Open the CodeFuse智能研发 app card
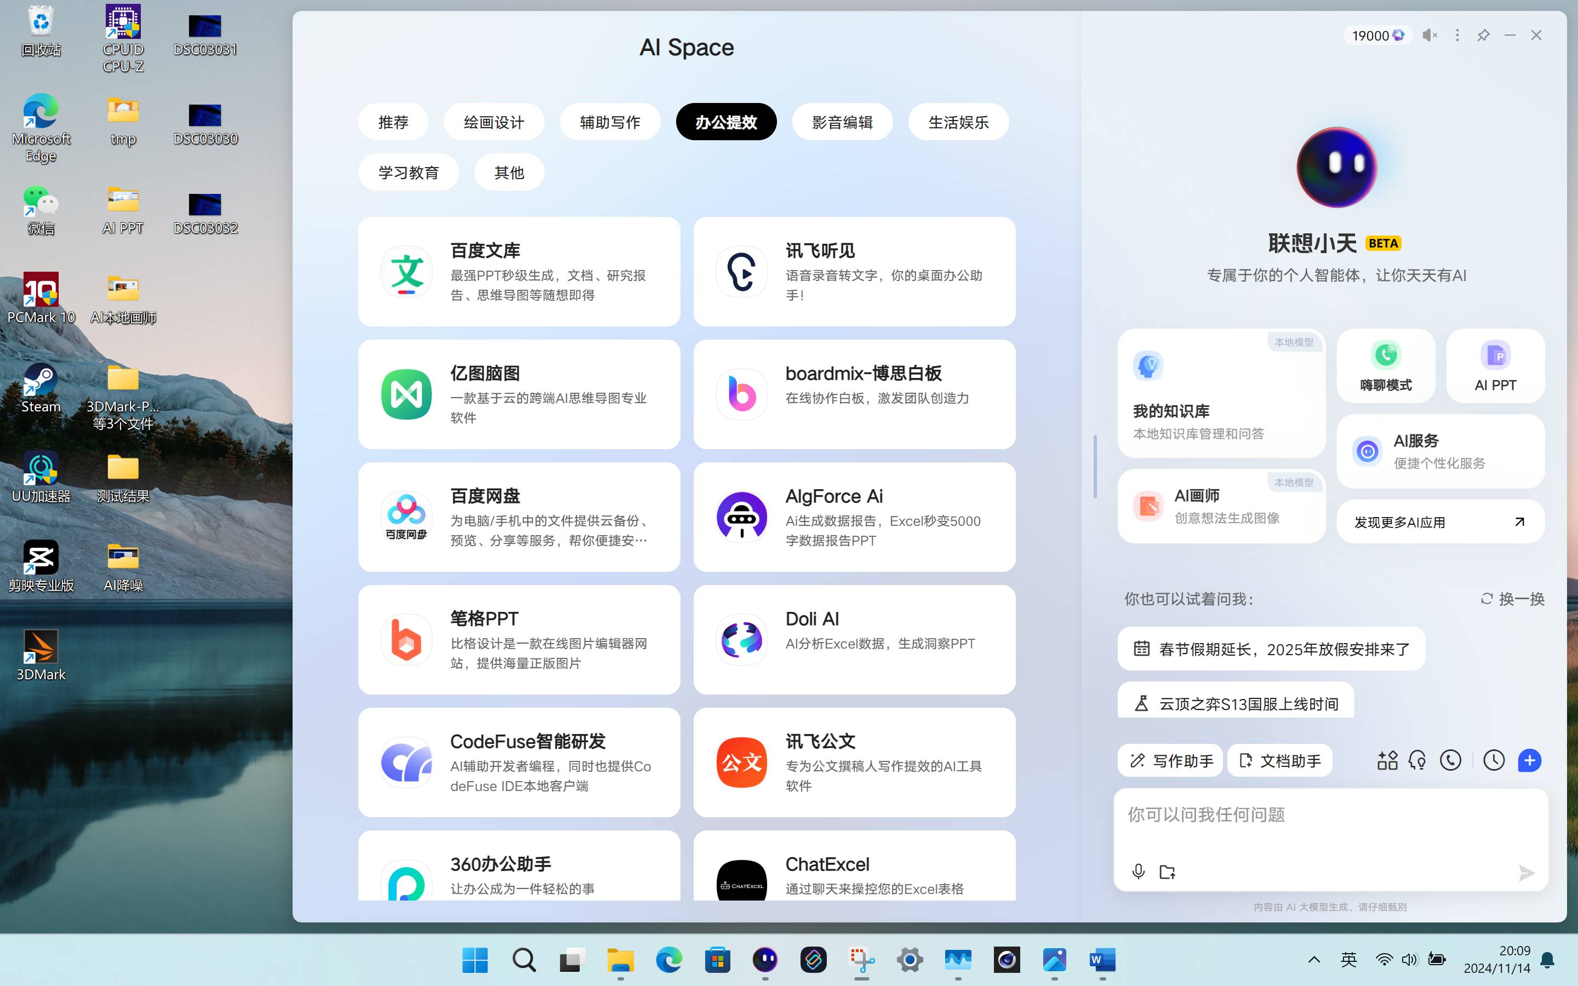The height and width of the screenshot is (986, 1578). click(x=519, y=763)
